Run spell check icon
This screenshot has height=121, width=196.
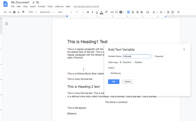coord(19,12)
